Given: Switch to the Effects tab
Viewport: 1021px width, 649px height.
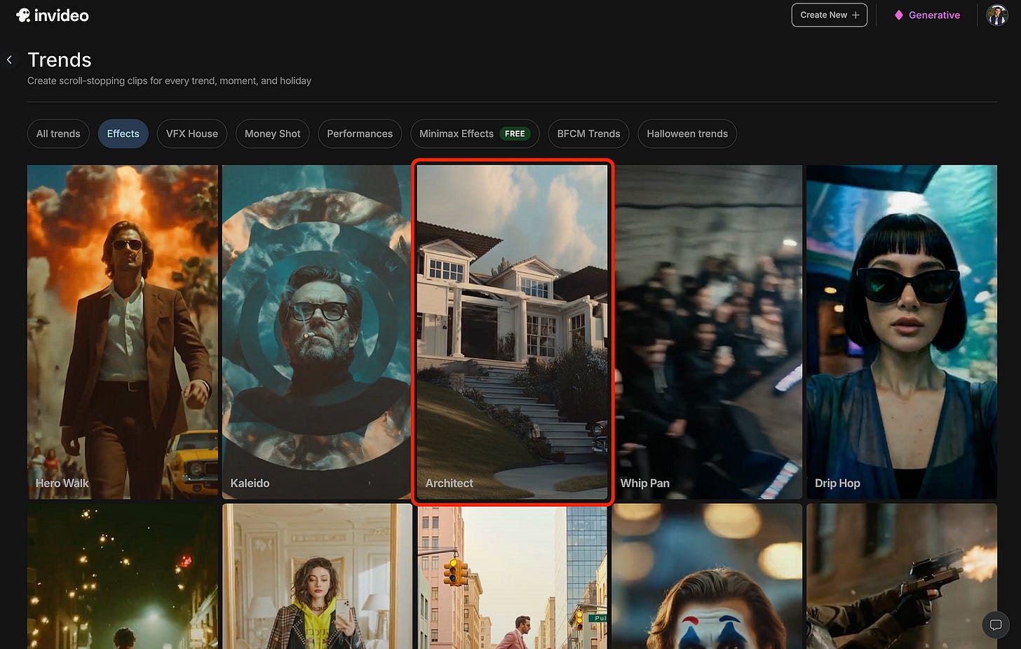Looking at the screenshot, I should (x=123, y=133).
